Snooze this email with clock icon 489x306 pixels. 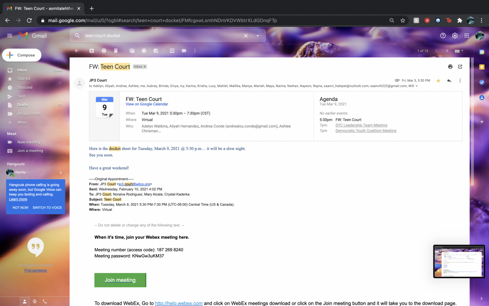(x=144, y=50)
